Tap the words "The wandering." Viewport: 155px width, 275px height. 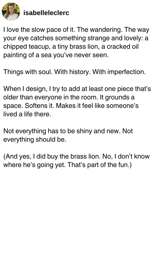[x=100, y=30]
